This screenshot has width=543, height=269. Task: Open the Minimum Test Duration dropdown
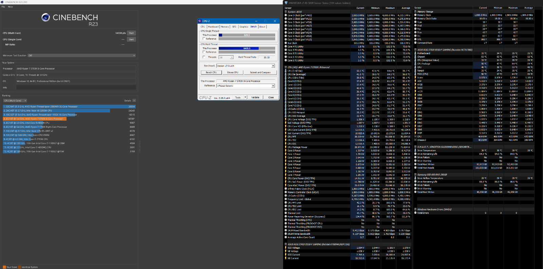[x=82, y=56]
